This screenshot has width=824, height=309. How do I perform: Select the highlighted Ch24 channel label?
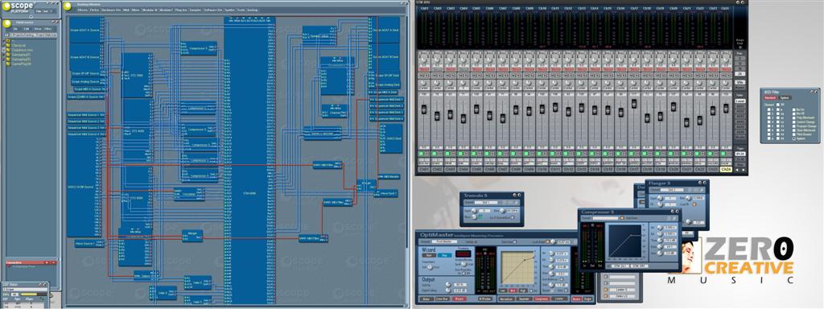726,169
